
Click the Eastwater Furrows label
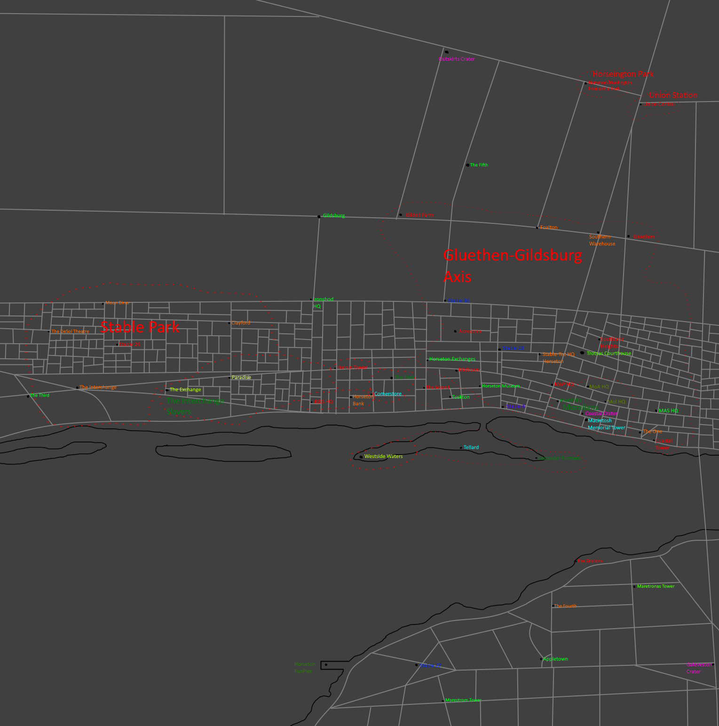pos(559,458)
